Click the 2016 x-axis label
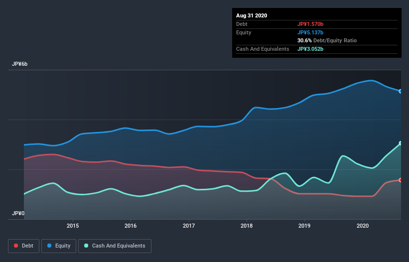Viewport: 409px width, 262px height. point(131,226)
